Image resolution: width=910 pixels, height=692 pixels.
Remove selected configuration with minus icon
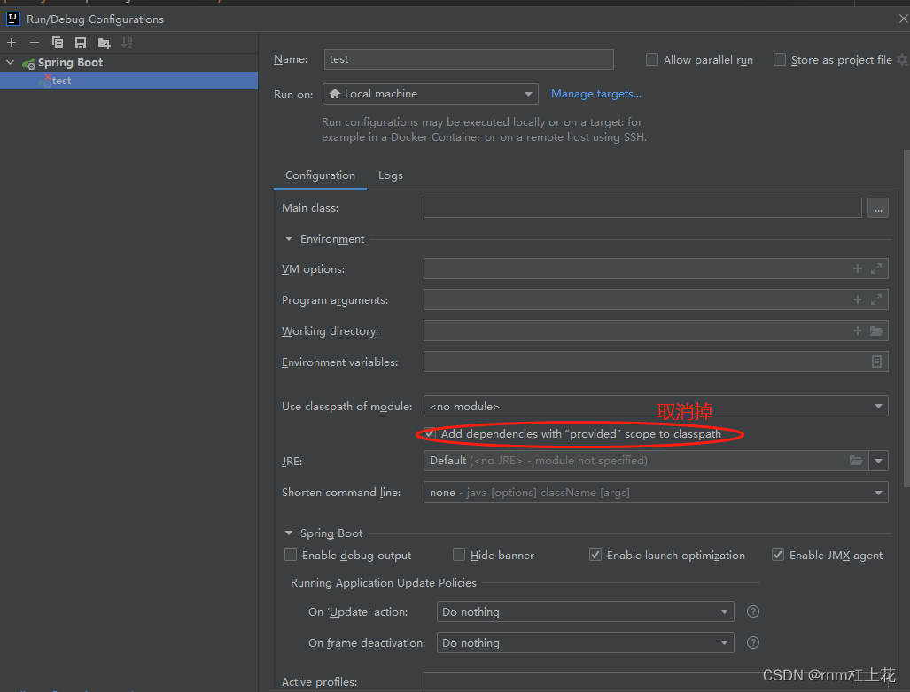[x=35, y=43]
